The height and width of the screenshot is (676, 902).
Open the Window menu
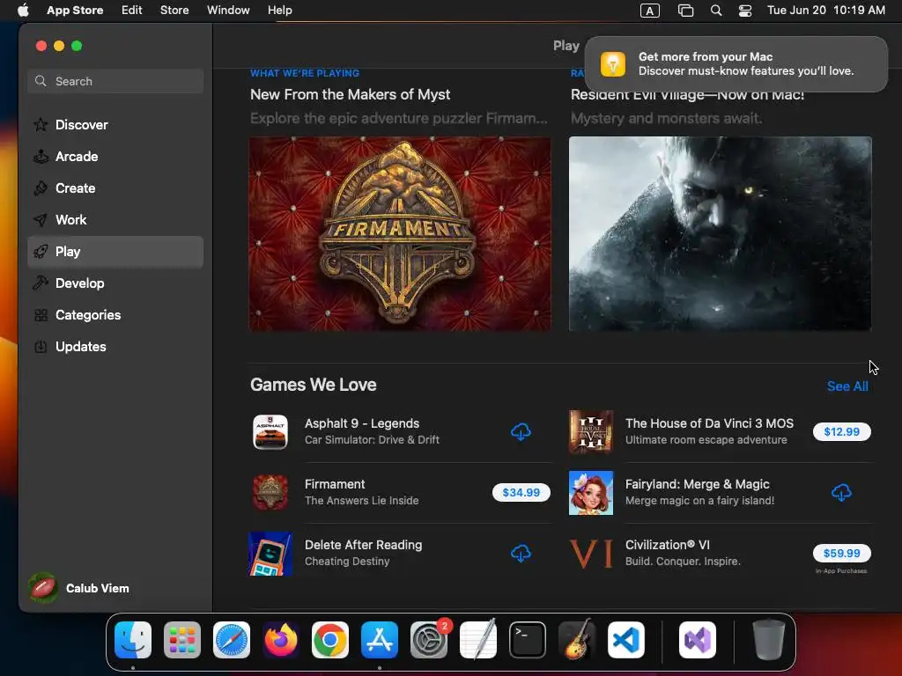[228, 10]
